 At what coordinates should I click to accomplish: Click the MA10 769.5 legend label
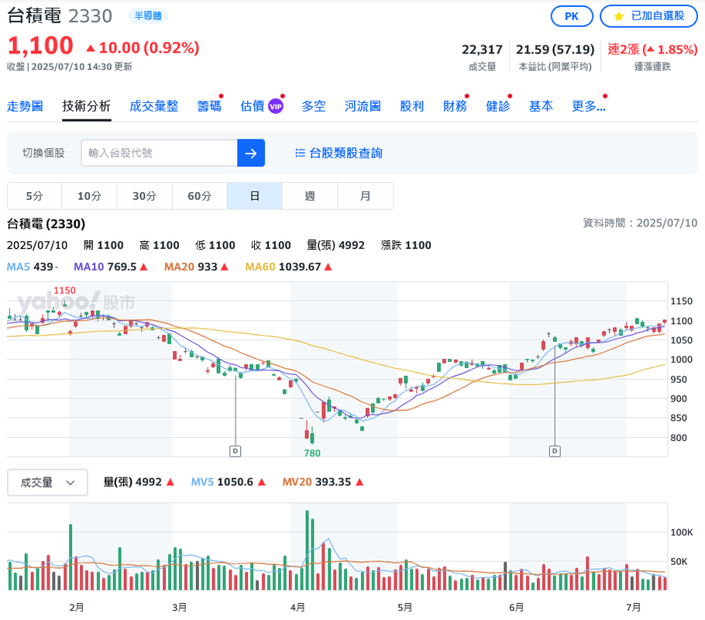pyautogui.click(x=111, y=267)
